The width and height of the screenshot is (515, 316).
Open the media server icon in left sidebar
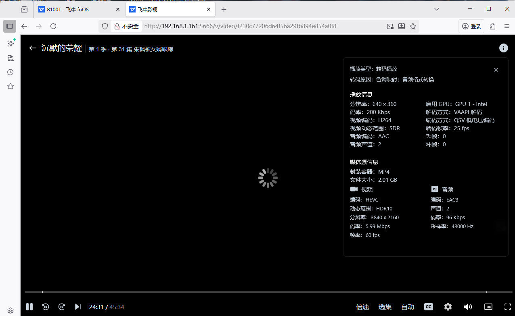pos(10,58)
